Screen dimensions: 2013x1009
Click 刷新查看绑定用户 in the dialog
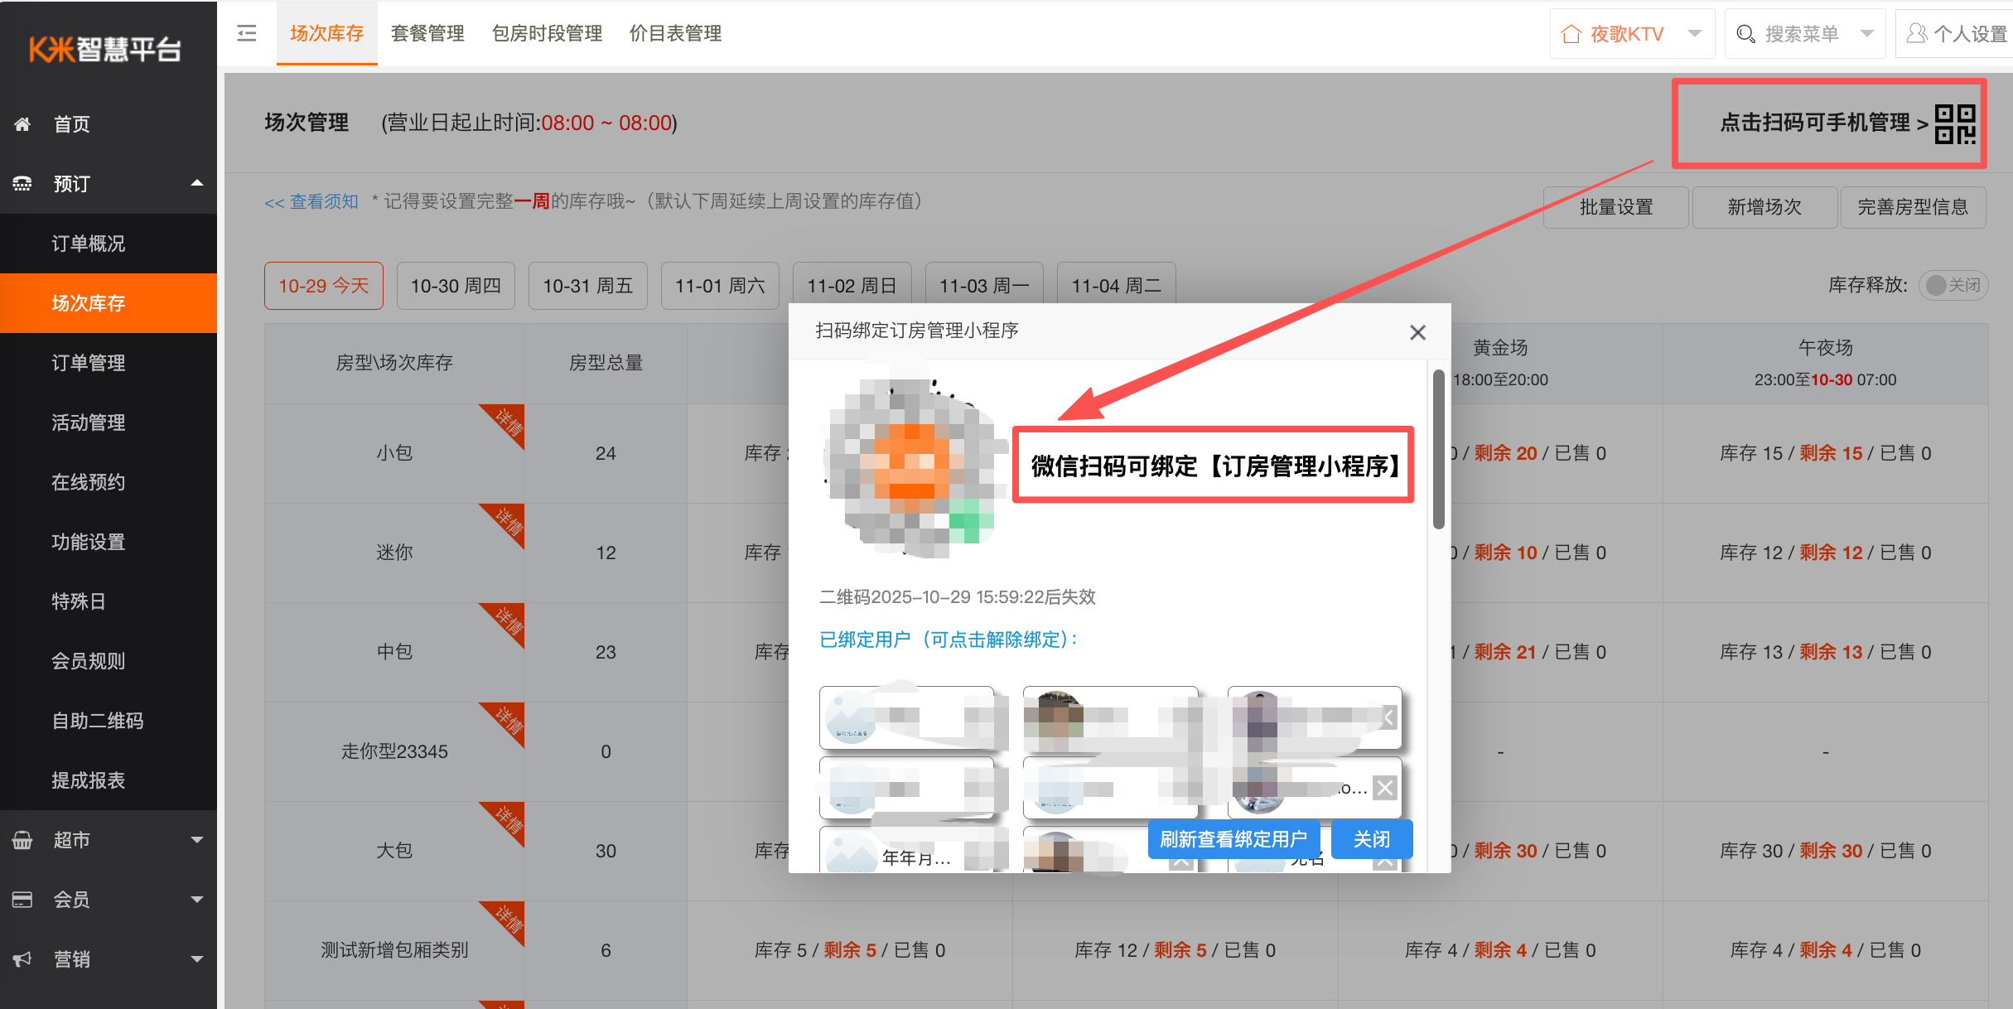(x=1234, y=839)
